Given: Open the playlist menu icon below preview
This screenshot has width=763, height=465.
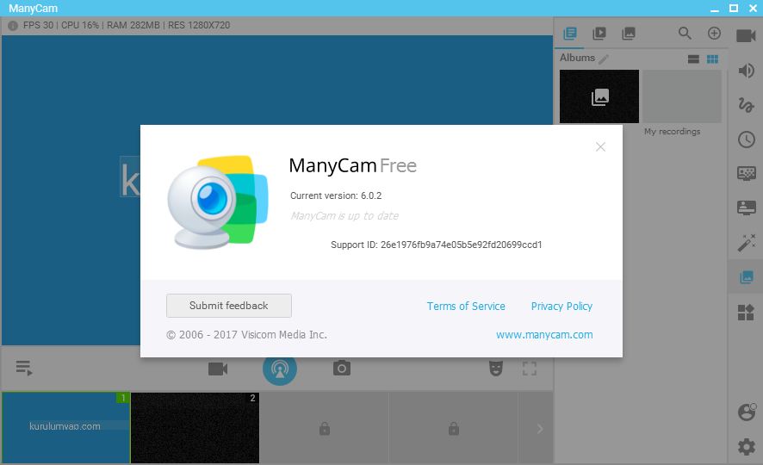Looking at the screenshot, I should coord(24,368).
